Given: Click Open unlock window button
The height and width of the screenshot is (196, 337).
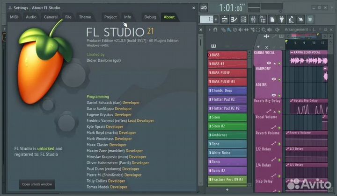Looking at the screenshot, I should 37,184.
